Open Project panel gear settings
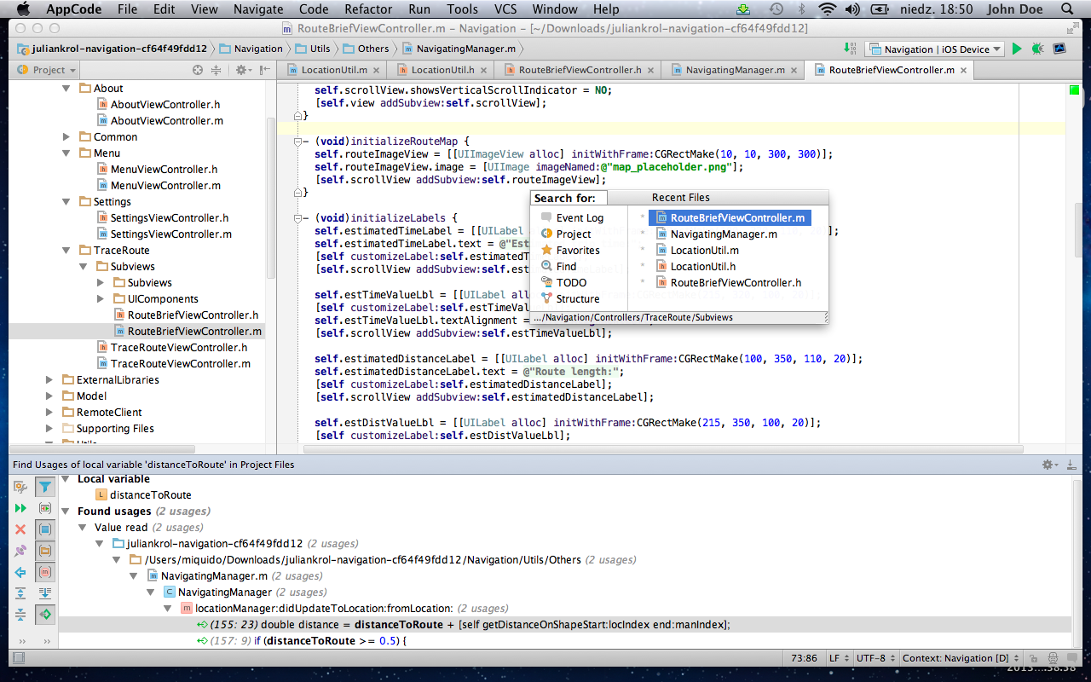The width and height of the screenshot is (1091, 682). point(242,70)
